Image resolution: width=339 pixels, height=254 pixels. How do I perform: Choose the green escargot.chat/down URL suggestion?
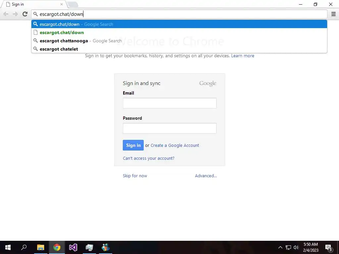(x=179, y=32)
